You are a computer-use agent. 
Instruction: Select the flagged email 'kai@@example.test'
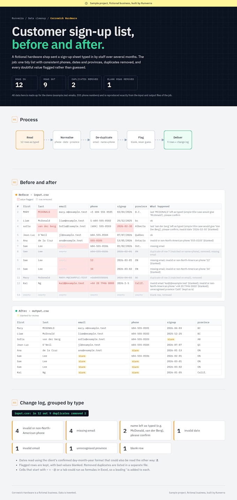[73, 286]
